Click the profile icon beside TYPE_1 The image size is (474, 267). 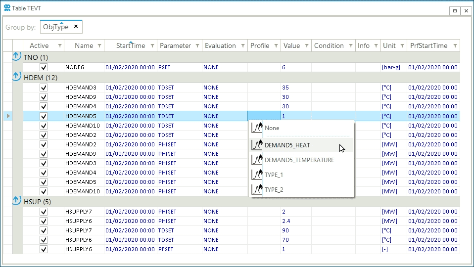(257, 175)
